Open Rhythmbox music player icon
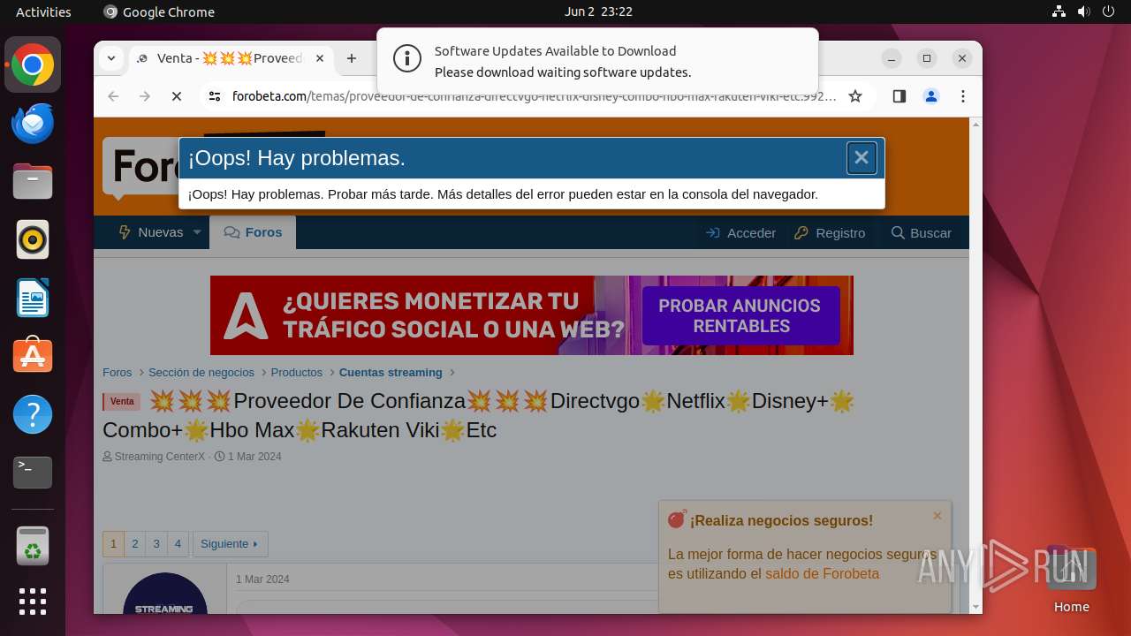 pos(33,239)
